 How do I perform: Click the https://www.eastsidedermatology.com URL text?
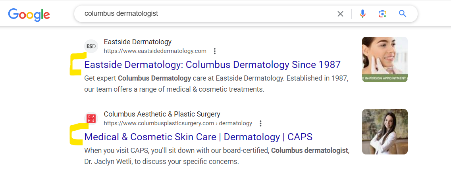point(155,51)
